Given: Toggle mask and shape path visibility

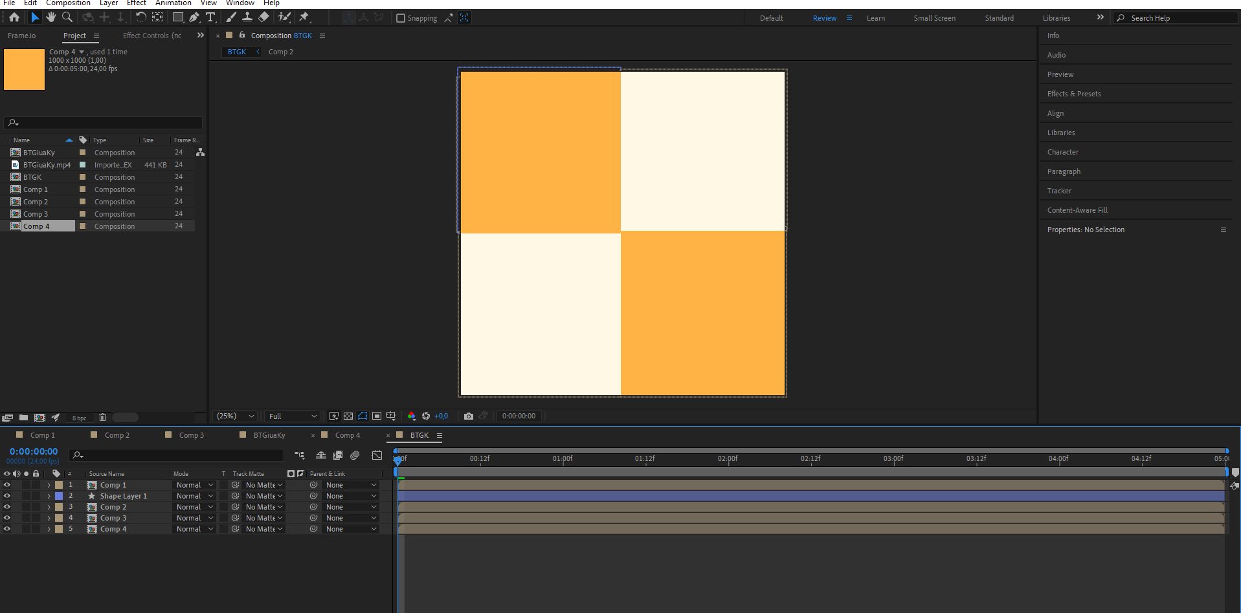Looking at the screenshot, I should tap(363, 416).
